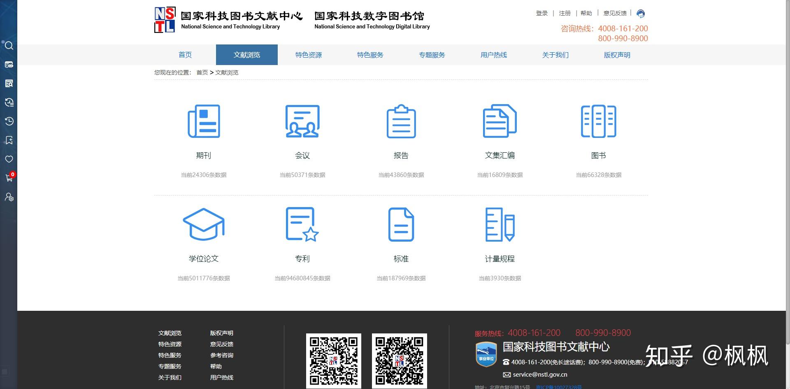This screenshot has height=389, width=790.
Task: Click the 会议 label text
Action: pos(302,155)
